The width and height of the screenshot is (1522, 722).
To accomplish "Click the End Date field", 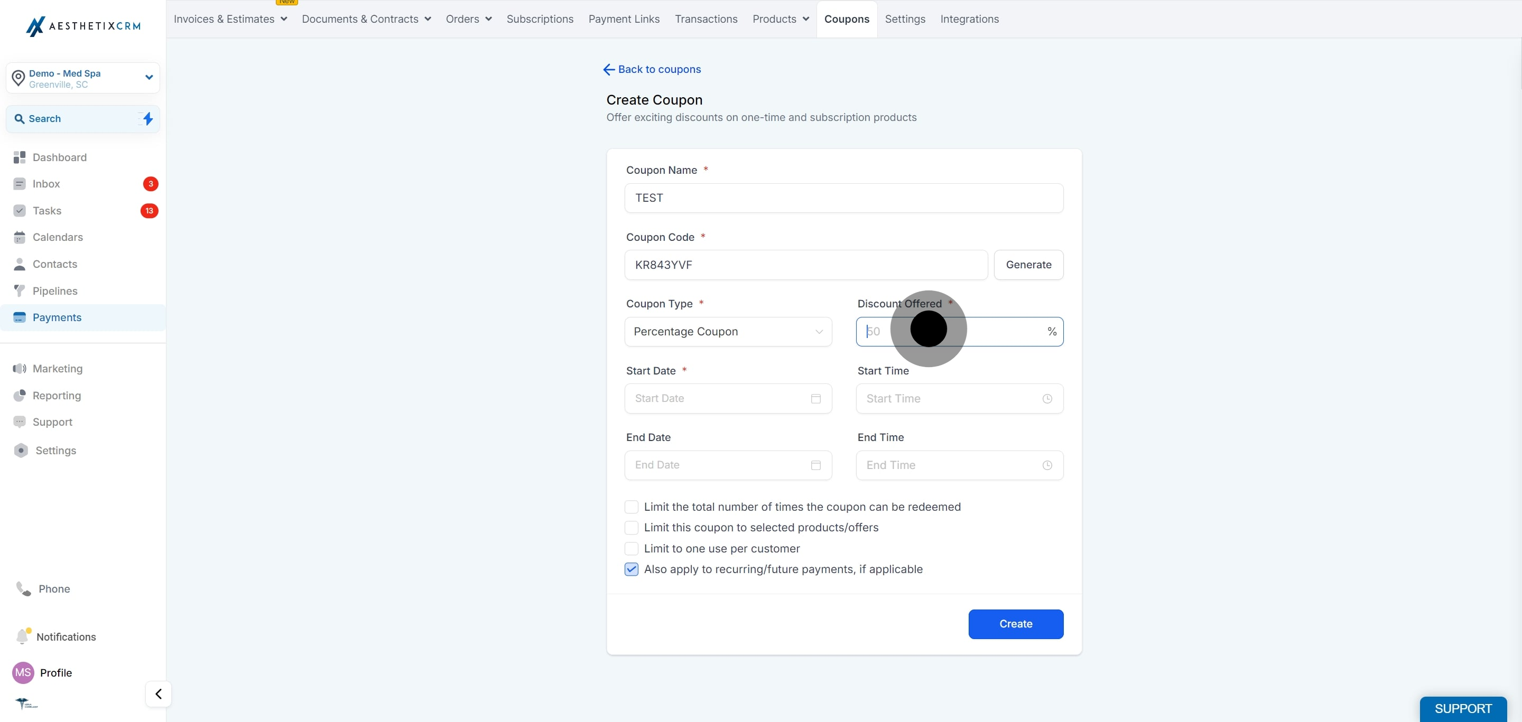I will [x=728, y=465].
